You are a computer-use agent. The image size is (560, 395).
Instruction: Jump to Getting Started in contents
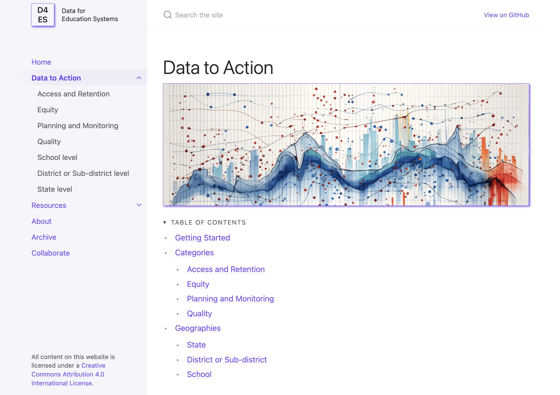[202, 238]
